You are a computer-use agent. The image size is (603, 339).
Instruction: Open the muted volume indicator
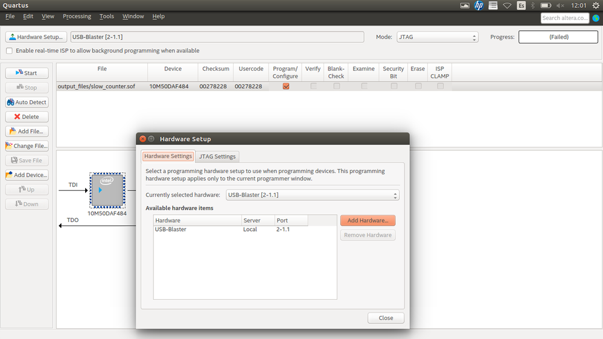coord(560,5)
